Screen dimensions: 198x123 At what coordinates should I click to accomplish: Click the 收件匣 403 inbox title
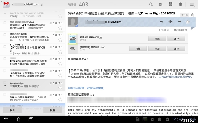(x=78, y=5)
